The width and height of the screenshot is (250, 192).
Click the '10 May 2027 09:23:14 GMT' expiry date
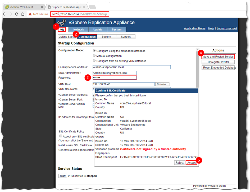[x=137, y=145]
